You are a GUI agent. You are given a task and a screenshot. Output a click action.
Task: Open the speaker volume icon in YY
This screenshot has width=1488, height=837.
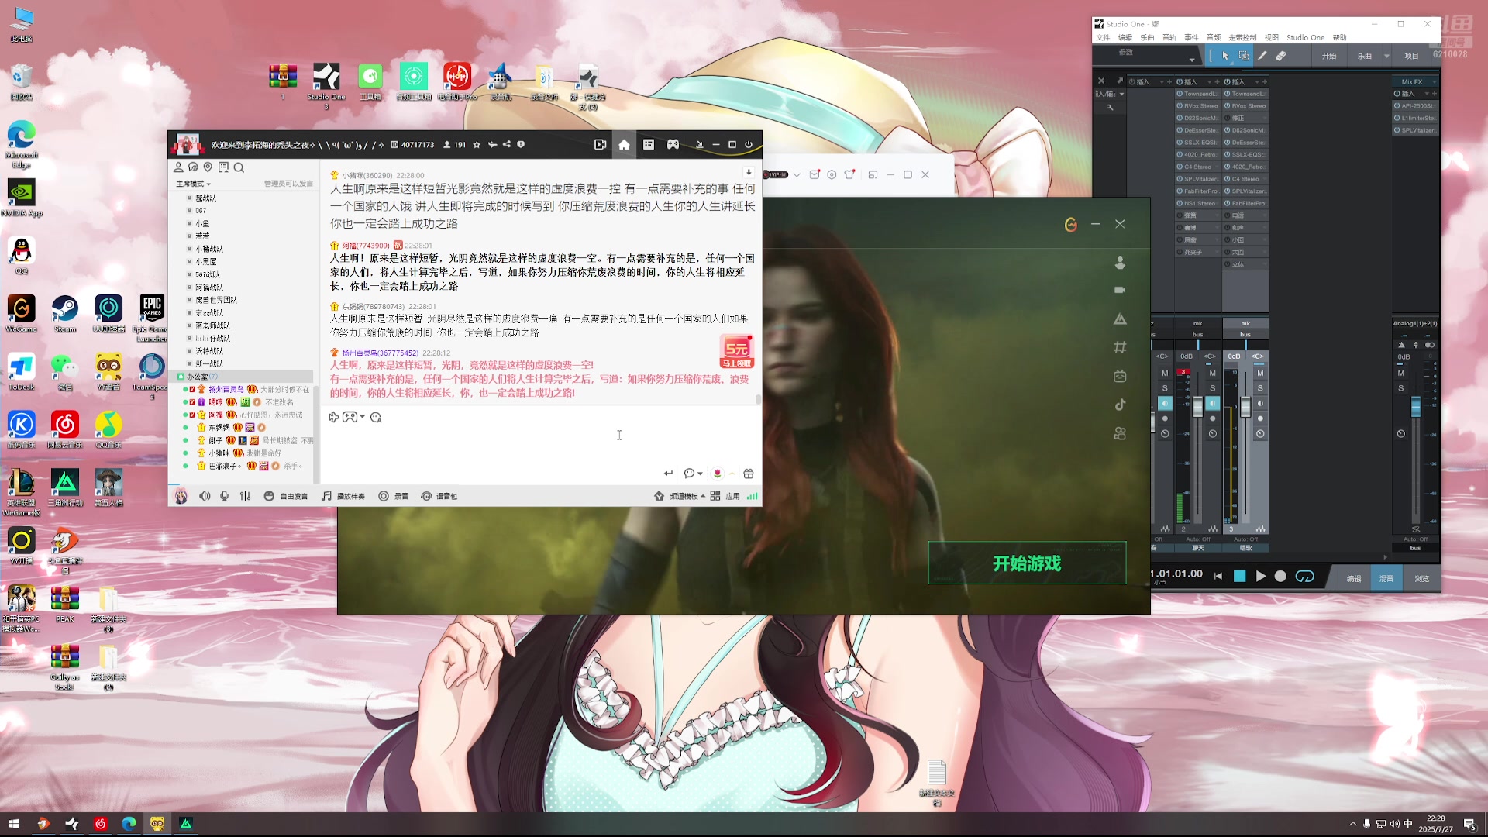[x=205, y=496]
